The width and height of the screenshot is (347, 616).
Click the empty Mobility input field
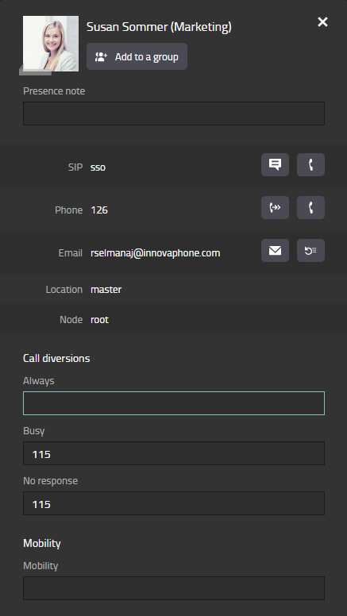174,588
